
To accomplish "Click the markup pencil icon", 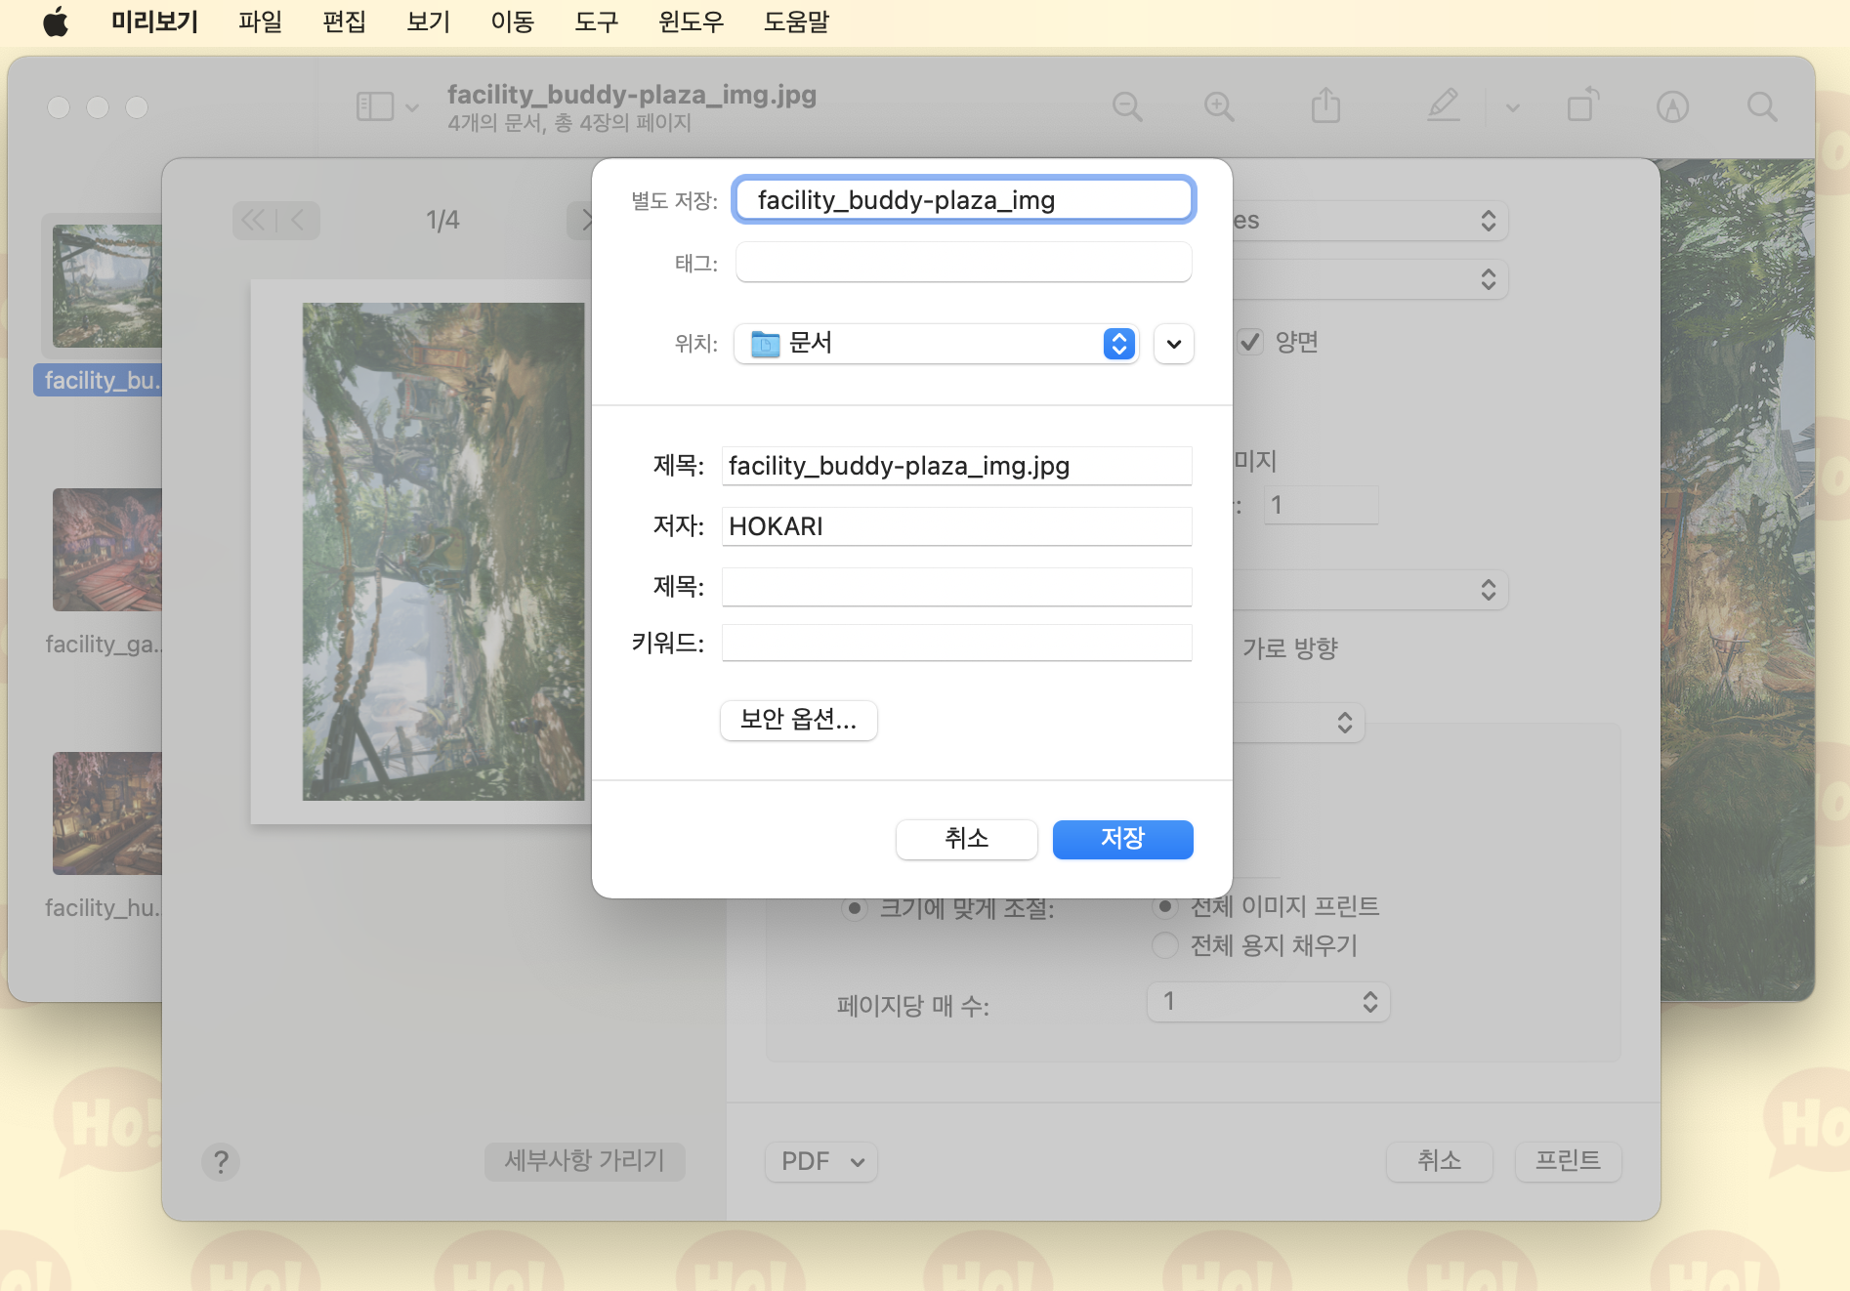I will point(1443,105).
